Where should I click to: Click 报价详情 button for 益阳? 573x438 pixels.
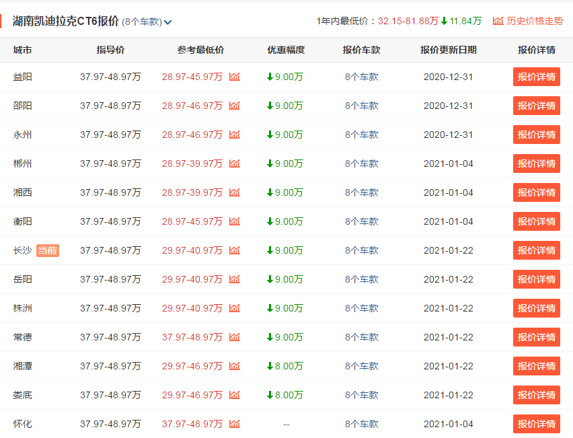coord(537,77)
